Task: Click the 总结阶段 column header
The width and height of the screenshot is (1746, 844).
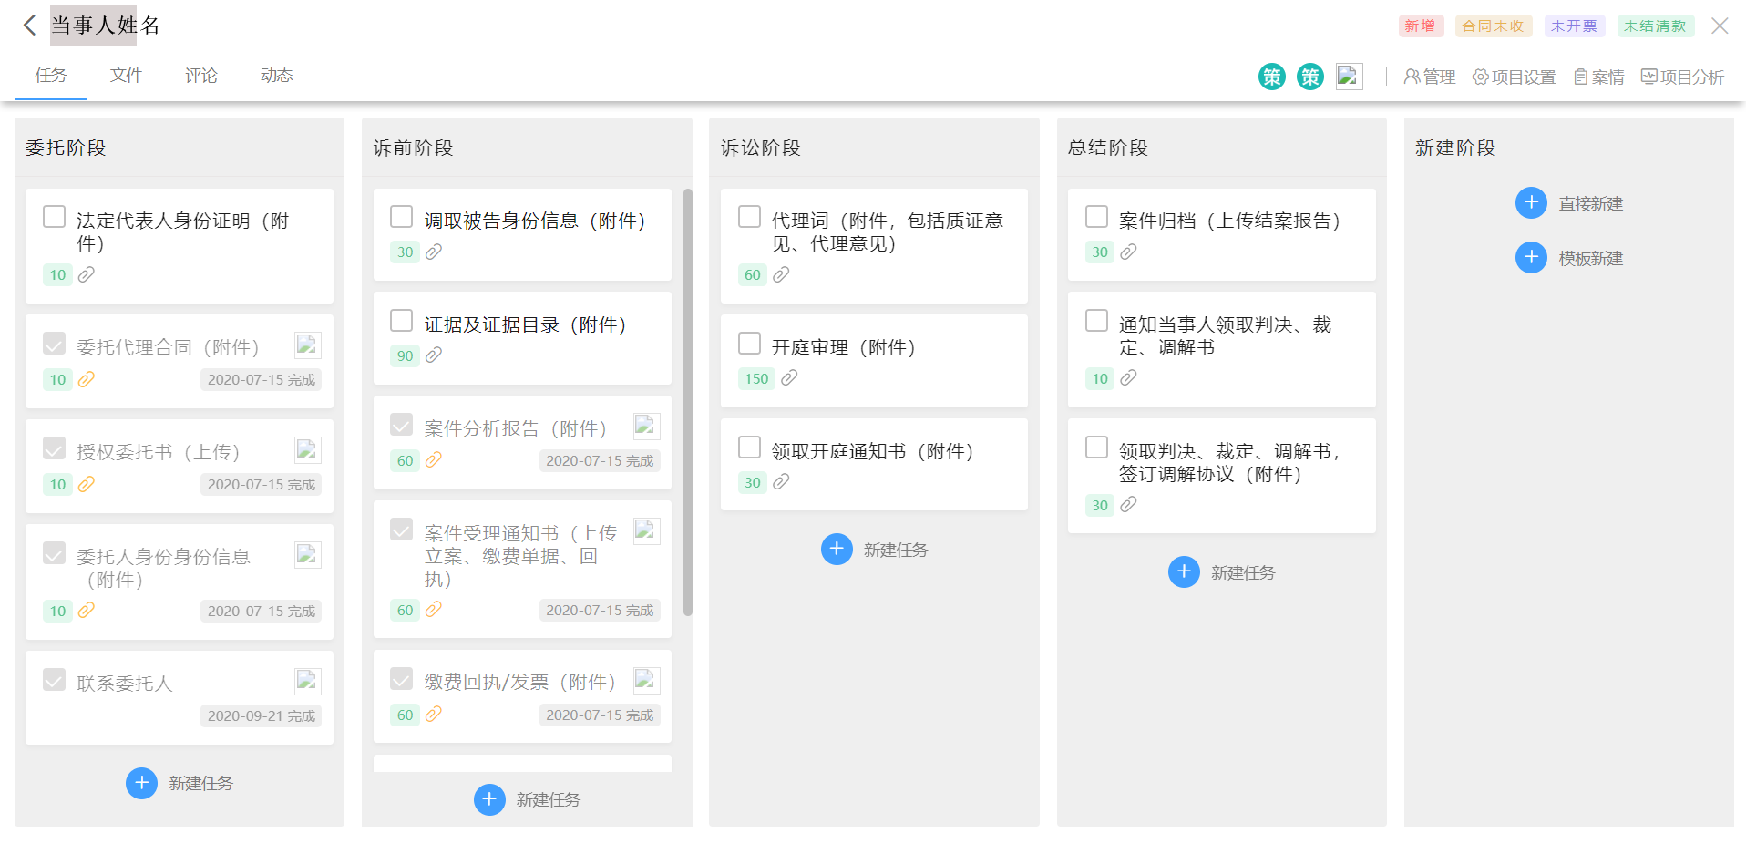Action: click(1222, 148)
